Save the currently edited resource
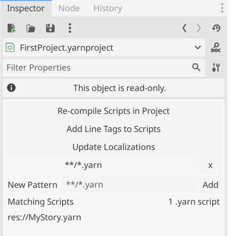The height and width of the screenshot is (236, 230). pyautogui.click(x=50, y=28)
